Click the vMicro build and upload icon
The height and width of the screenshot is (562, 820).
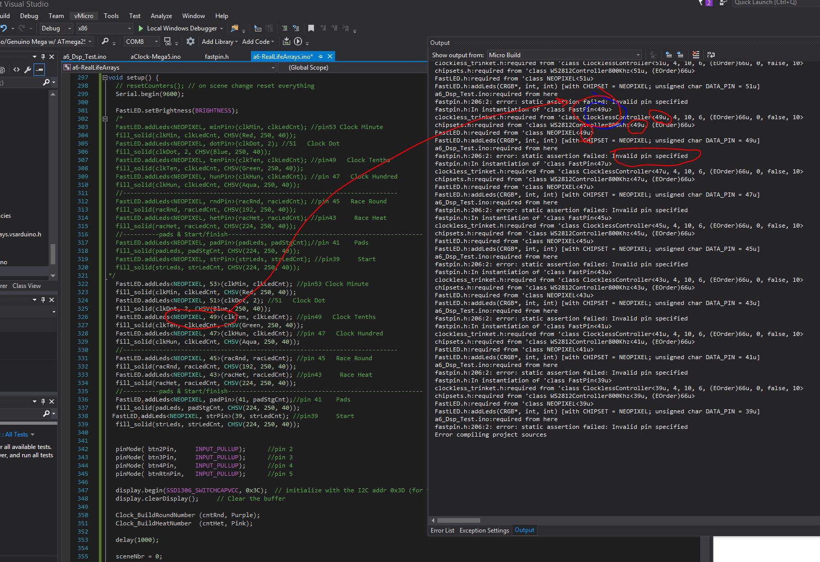click(x=287, y=41)
